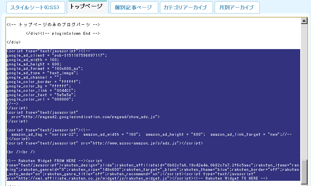Click the google_color_text line

(x=41, y=95)
